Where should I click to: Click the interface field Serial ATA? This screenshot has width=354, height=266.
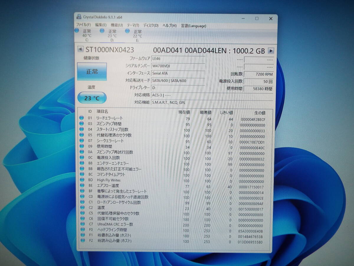(x=178, y=73)
